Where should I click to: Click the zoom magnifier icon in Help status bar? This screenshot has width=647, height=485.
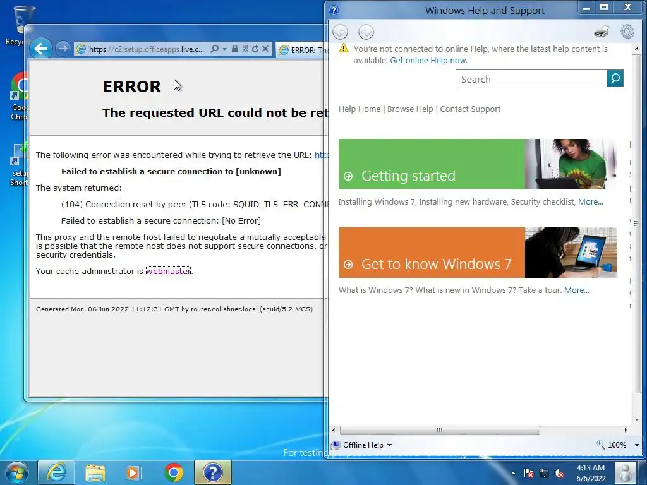tap(600, 445)
